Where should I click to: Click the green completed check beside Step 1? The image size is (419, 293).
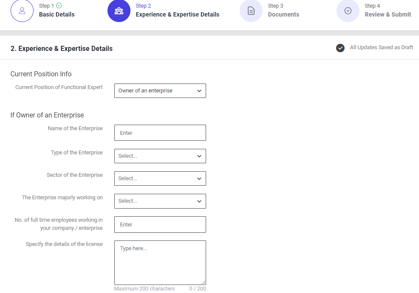click(59, 6)
